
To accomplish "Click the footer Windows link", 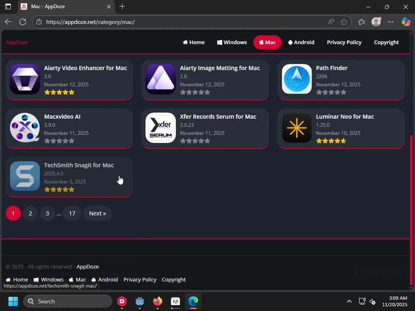I will pos(49,279).
